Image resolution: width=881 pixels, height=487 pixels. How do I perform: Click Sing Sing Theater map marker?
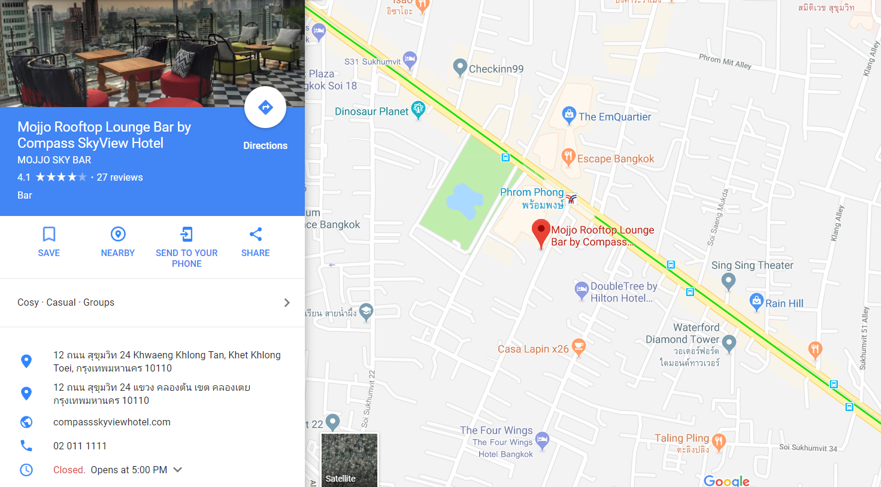tap(728, 281)
